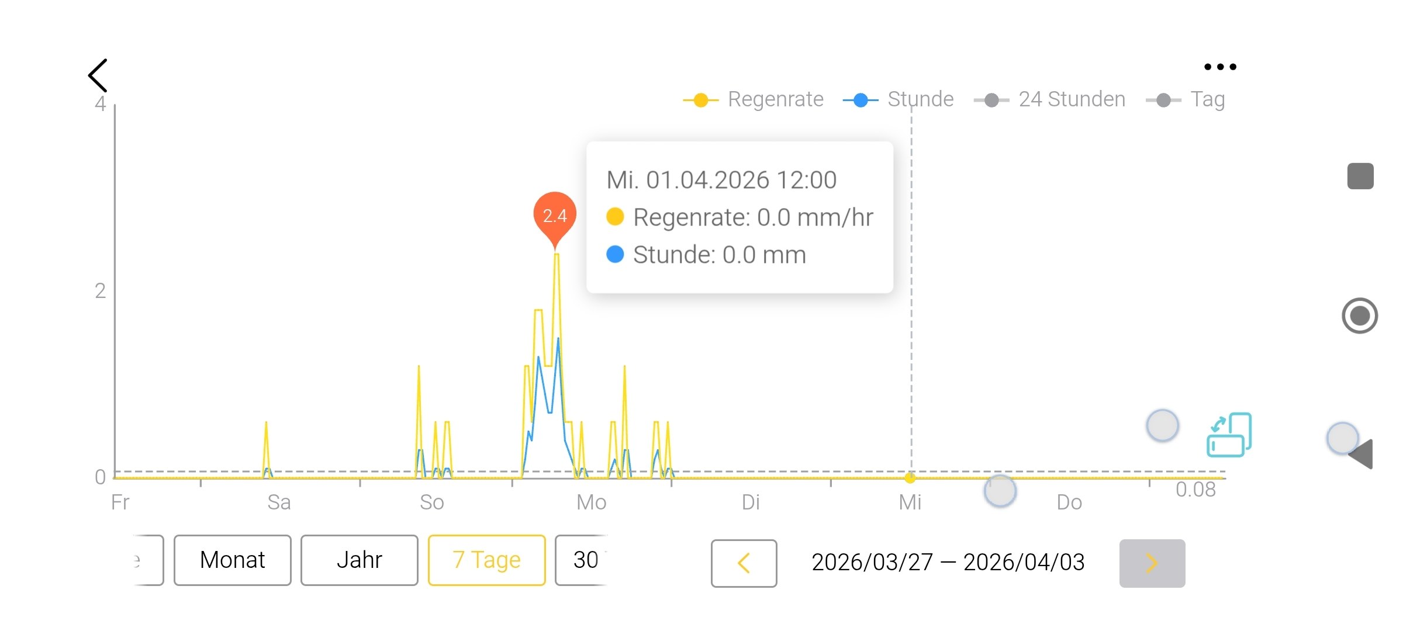Toggle the 24 Stunden legend series
The height and width of the screenshot is (631, 1403).
(1050, 100)
